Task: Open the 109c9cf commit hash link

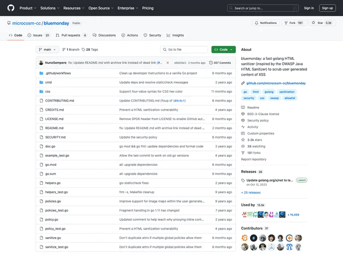Action: pos(179,101)
